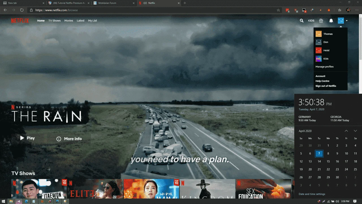Open the globe extension icon
This screenshot has width=362, height=204.
click(312, 10)
